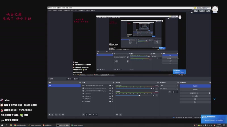Open the File menu in OBS

click(50, 10)
